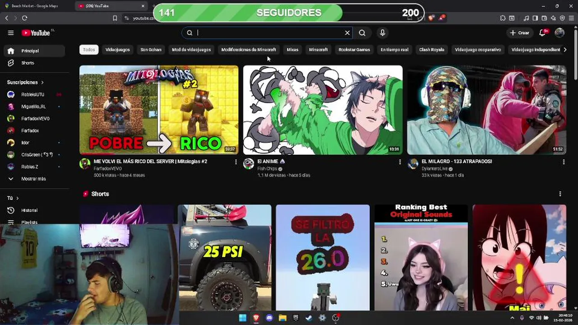Click the FarfadoxVEVO channel avatar under video
This screenshot has width=578, height=325.
click(85, 164)
